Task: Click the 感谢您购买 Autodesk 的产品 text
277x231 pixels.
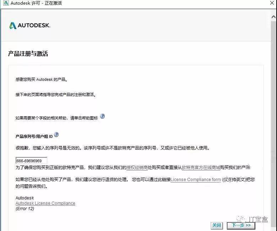Action: [41, 79]
